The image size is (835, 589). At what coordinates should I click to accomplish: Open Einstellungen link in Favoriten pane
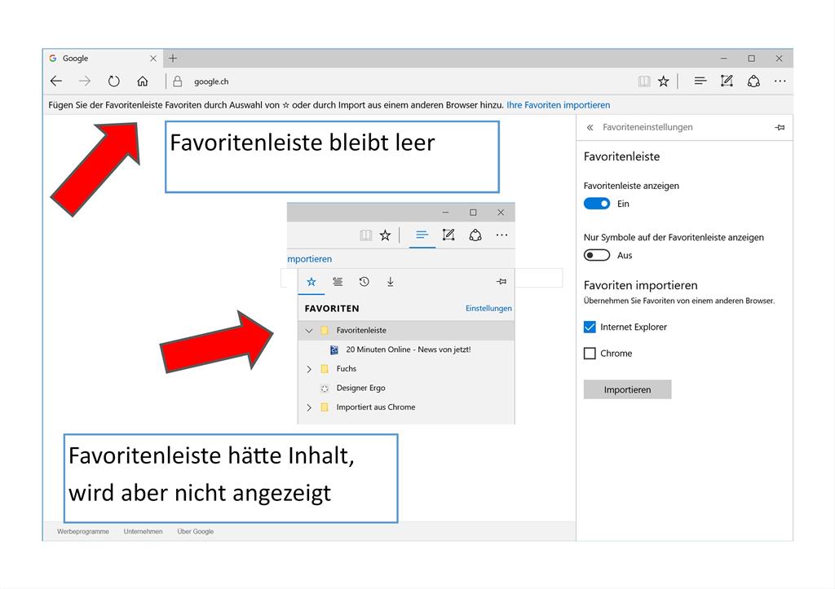click(x=488, y=308)
